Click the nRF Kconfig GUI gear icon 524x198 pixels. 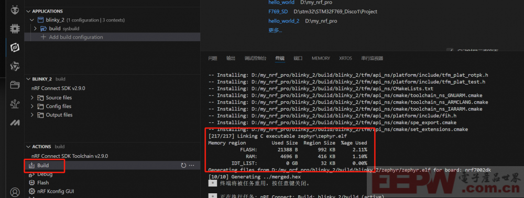(x=32, y=191)
